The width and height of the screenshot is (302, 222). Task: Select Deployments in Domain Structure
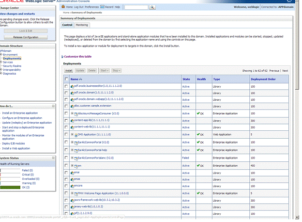coord(12,59)
